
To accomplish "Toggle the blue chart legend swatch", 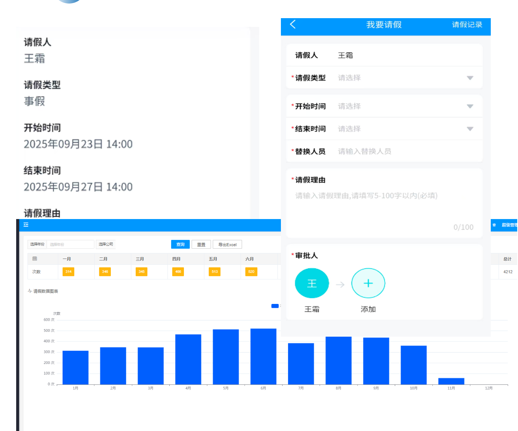I will pos(275,306).
